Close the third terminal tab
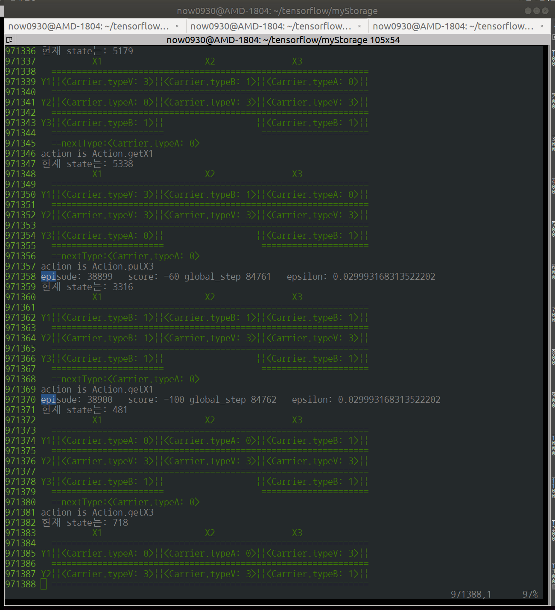 point(542,26)
